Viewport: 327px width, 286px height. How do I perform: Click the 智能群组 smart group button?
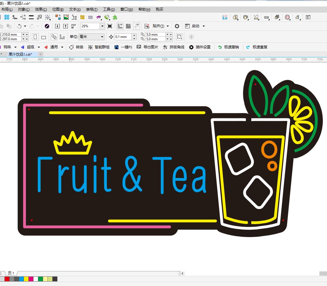click(x=99, y=47)
